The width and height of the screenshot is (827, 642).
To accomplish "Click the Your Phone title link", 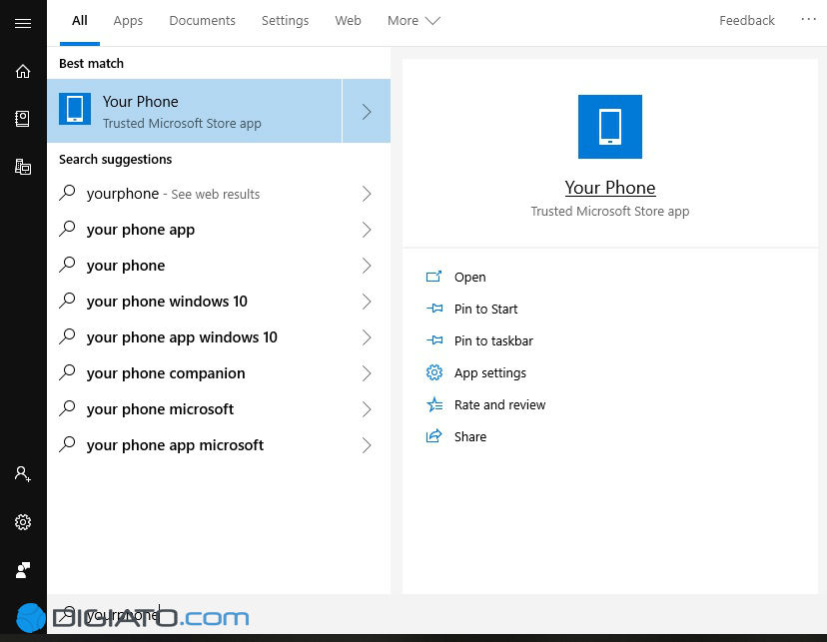I will (x=609, y=188).
